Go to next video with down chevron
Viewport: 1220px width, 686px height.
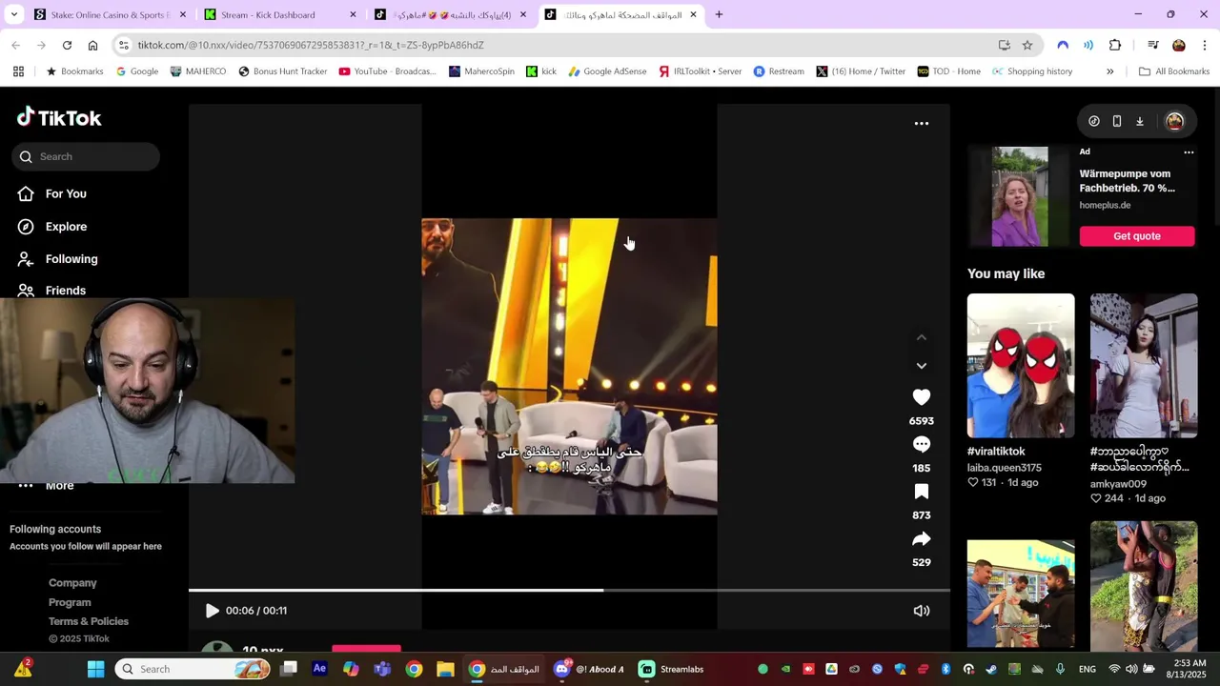click(x=921, y=366)
